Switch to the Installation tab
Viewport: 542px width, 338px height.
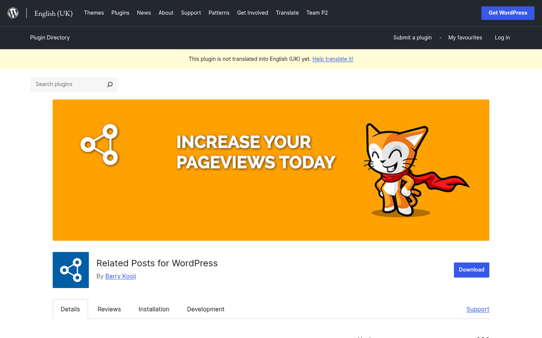[x=154, y=309]
